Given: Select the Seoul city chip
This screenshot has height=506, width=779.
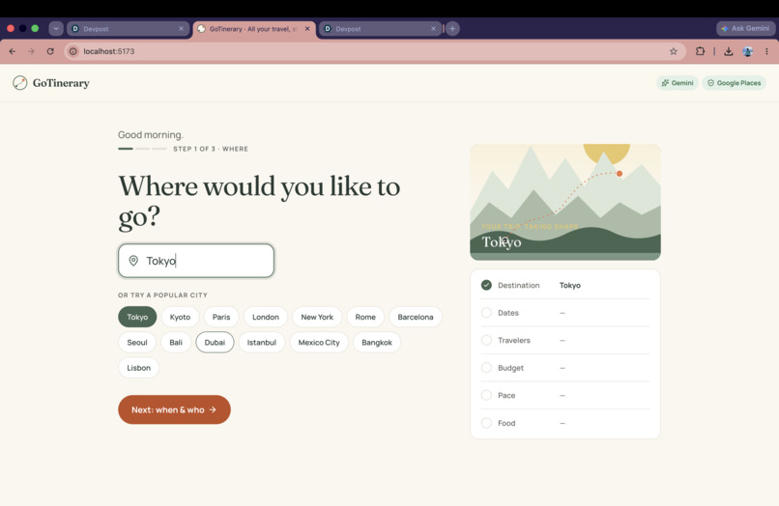Looking at the screenshot, I should [137, 342].
